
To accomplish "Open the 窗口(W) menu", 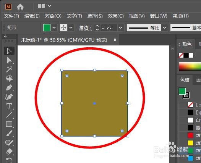I will point(159,16).
